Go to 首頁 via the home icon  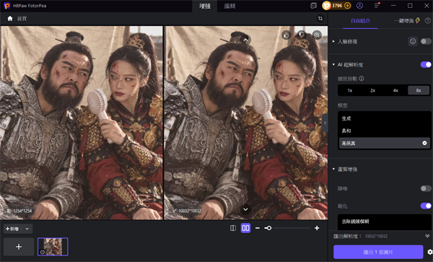(x=10, y=19)
